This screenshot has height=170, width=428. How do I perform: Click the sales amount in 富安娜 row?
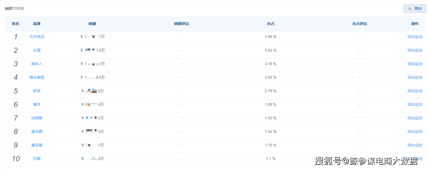click(x=93, y=131)
